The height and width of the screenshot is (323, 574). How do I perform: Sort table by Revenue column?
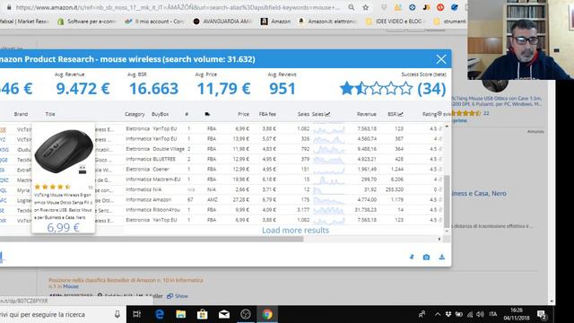(x=367, y=114)
